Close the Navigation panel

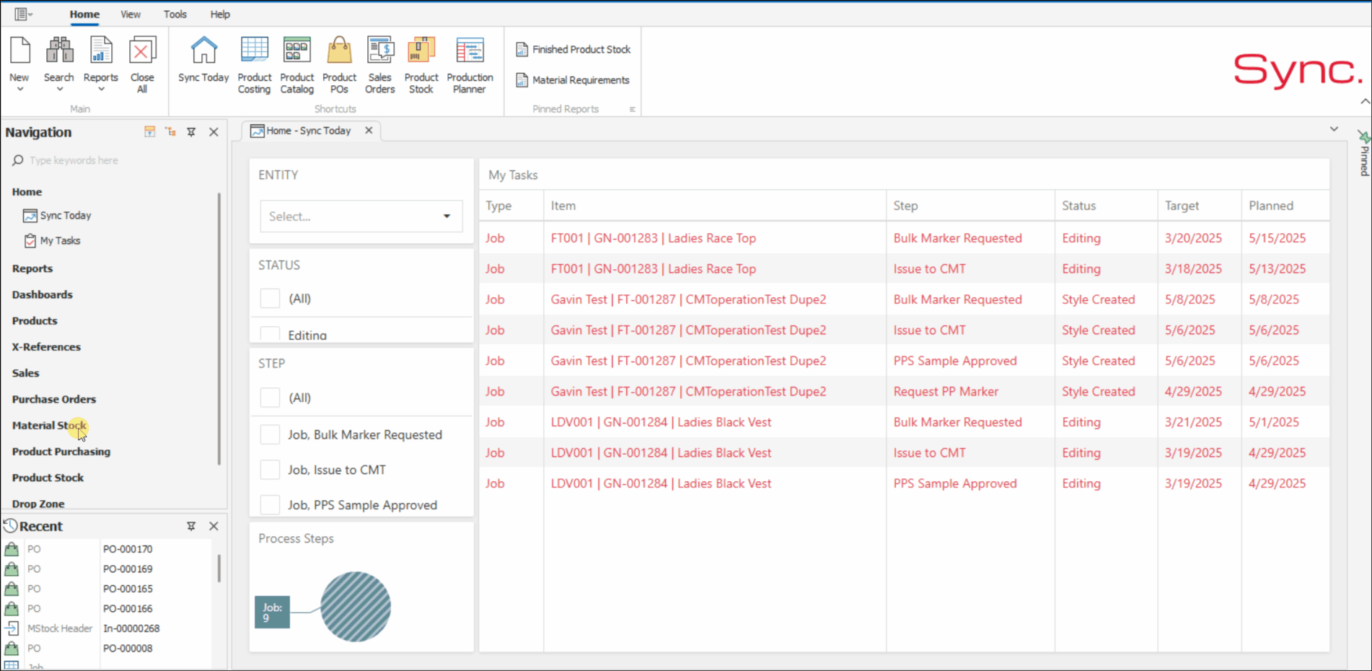[x=214, y=132]
